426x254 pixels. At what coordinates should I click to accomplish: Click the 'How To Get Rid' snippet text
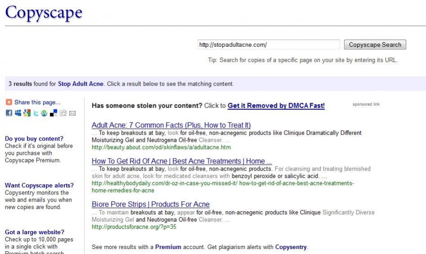[231, 172]
